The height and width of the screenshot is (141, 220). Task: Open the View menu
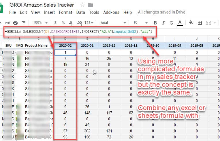click(35, 12)
